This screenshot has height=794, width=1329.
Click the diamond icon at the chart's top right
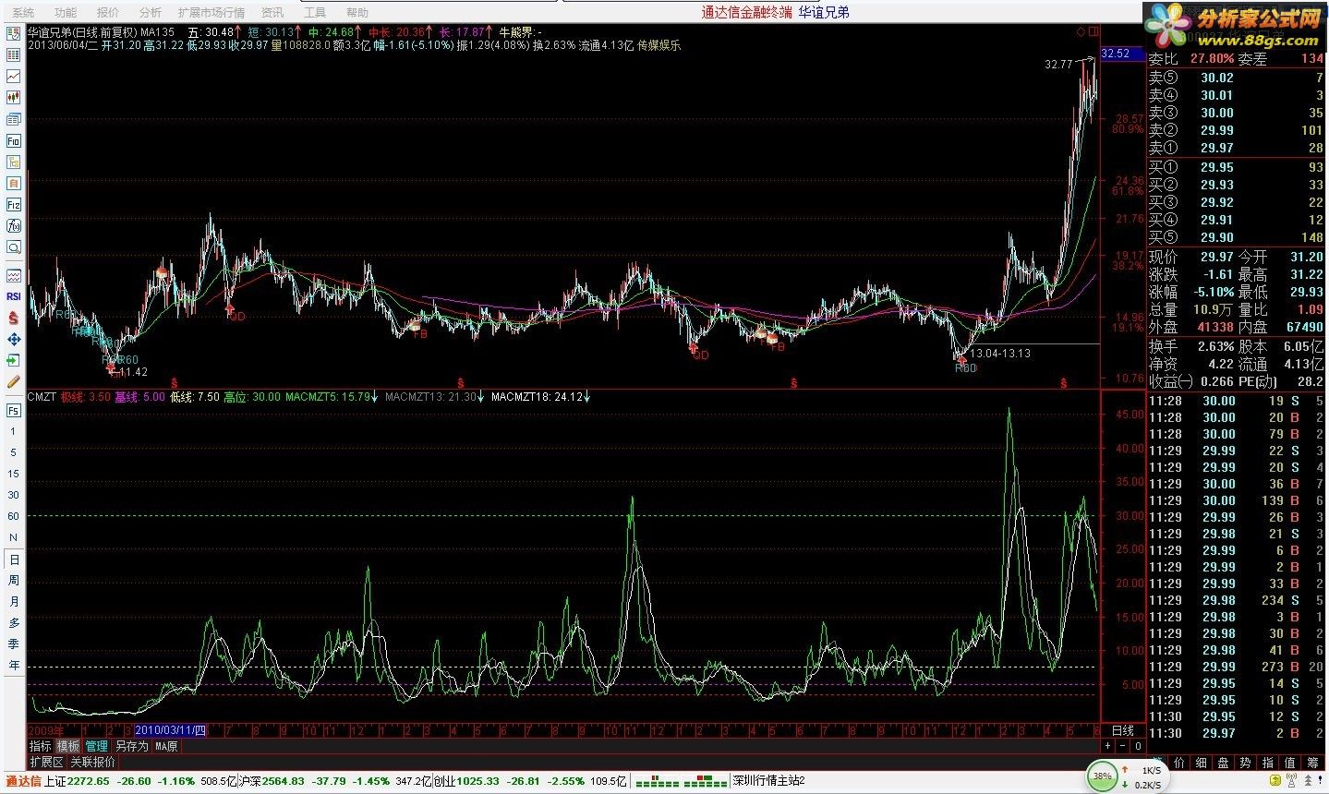pyautogui.click(x=1081, y=32)
